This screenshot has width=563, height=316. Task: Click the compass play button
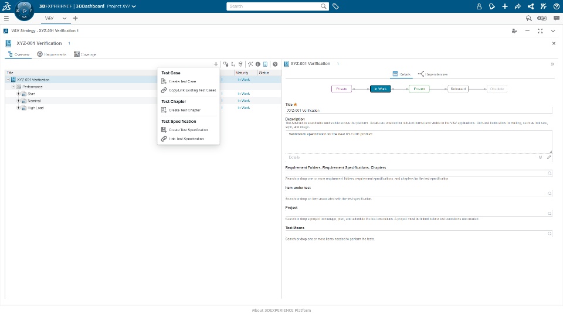pos(25,11)
